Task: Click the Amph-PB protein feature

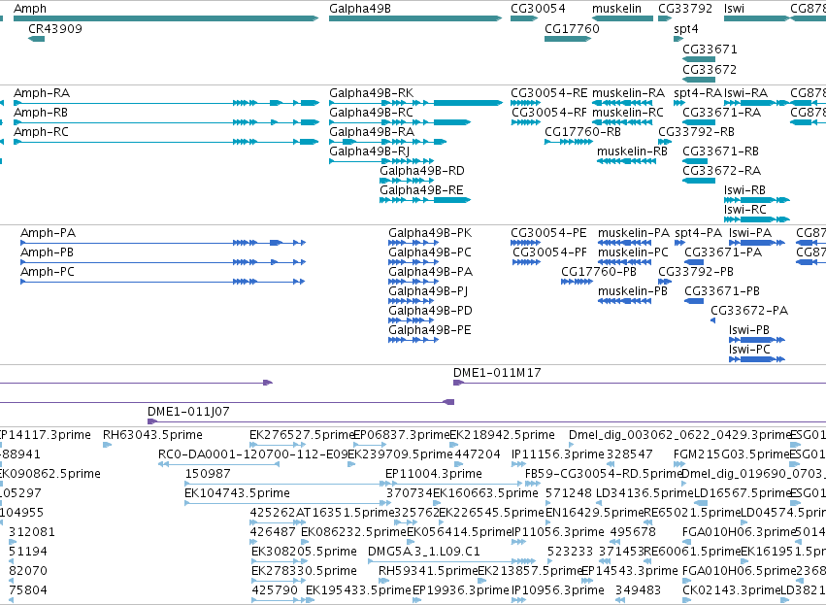Action: click(163, 262)
